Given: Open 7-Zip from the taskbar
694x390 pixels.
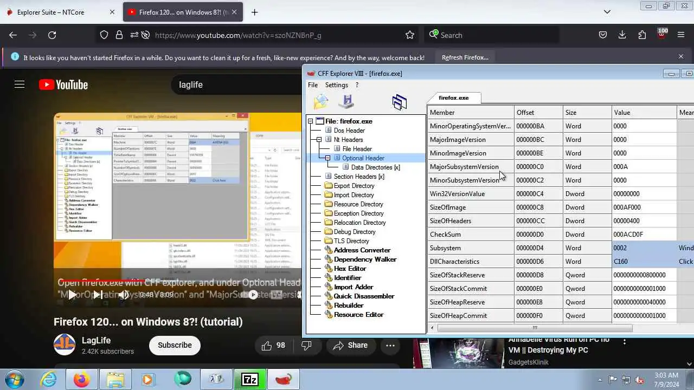Looking at the screenshot, I should coord(249,380).
